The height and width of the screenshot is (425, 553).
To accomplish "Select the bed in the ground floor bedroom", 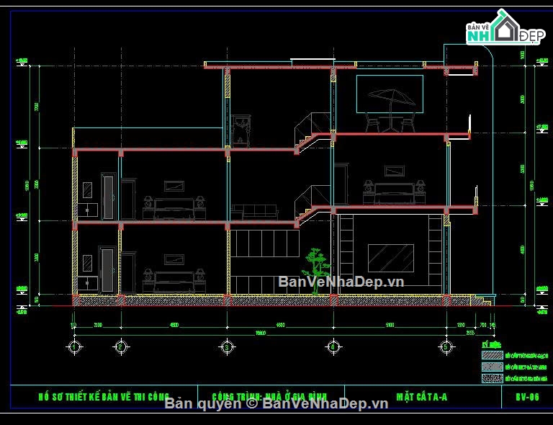I will click(174, 282).
